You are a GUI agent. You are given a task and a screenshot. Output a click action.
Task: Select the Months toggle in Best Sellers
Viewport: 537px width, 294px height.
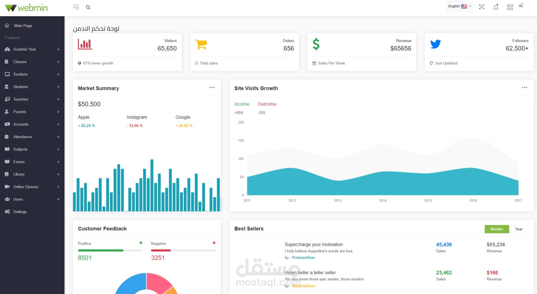[497, 229]
